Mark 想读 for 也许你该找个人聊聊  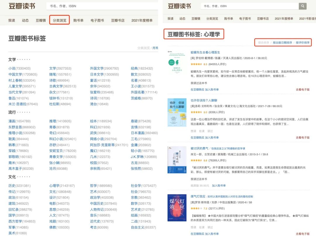pos(193,131)
